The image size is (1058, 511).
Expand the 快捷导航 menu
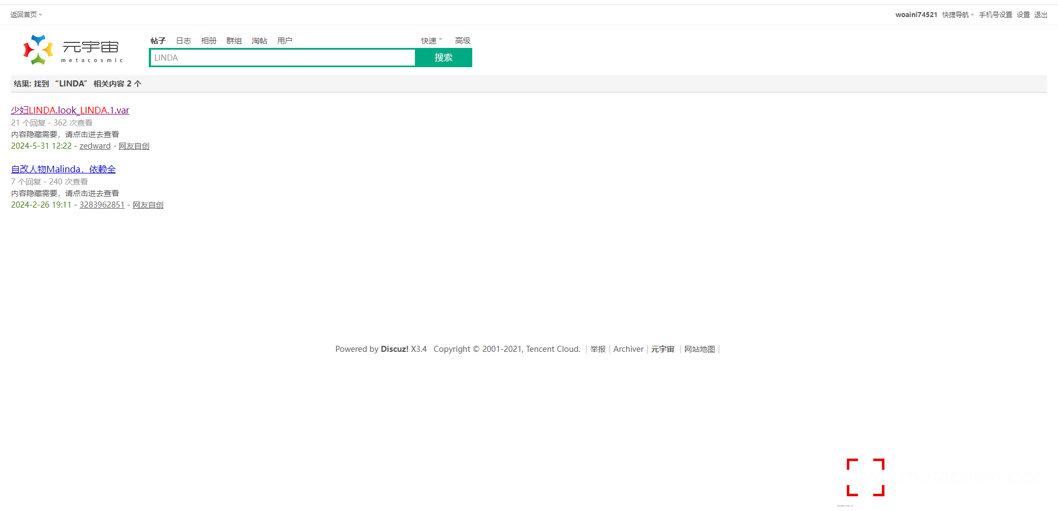[x=958, y=15]
